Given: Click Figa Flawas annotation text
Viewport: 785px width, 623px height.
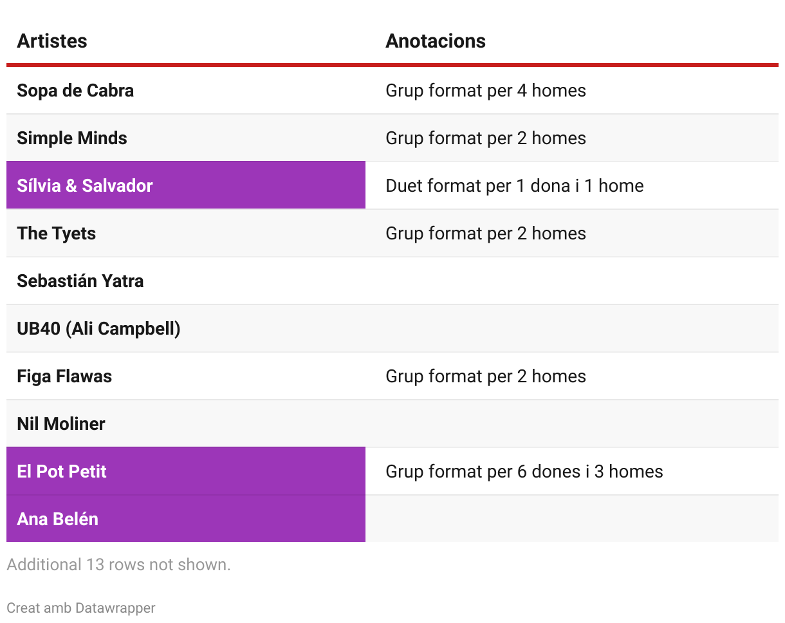Looking at the screenshot, I should coord(486,377).
